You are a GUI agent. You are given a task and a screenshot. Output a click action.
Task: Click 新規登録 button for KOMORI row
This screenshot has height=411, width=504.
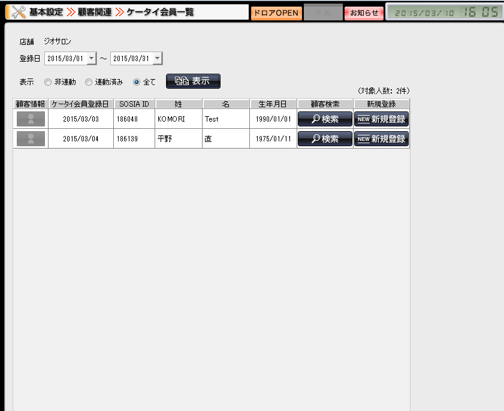[381, 119]
